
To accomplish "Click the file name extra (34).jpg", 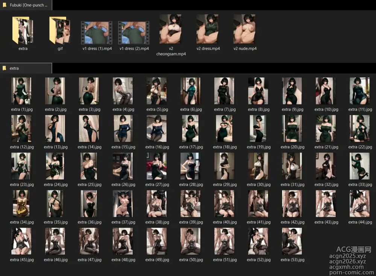I will 22,222.
